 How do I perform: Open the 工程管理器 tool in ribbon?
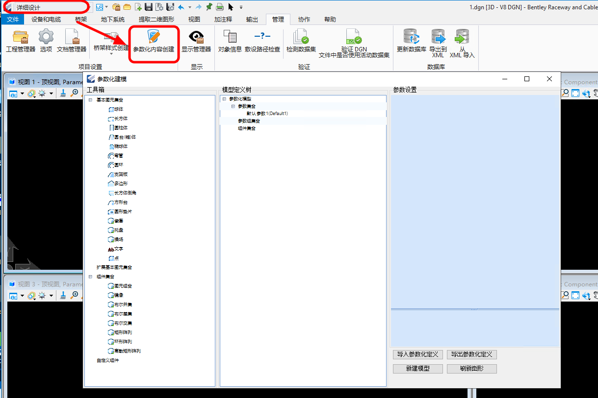point(21,41)
